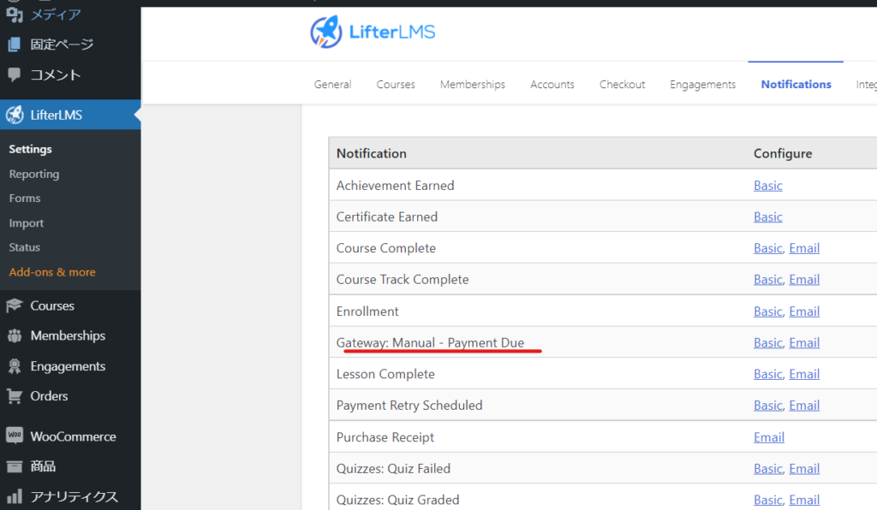
Task: Open Basic config for Gateway Manual Payment Due
Action: pos(768,342)
